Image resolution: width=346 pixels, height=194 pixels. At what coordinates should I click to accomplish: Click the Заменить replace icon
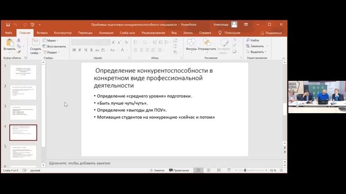(x=248, y=46)
